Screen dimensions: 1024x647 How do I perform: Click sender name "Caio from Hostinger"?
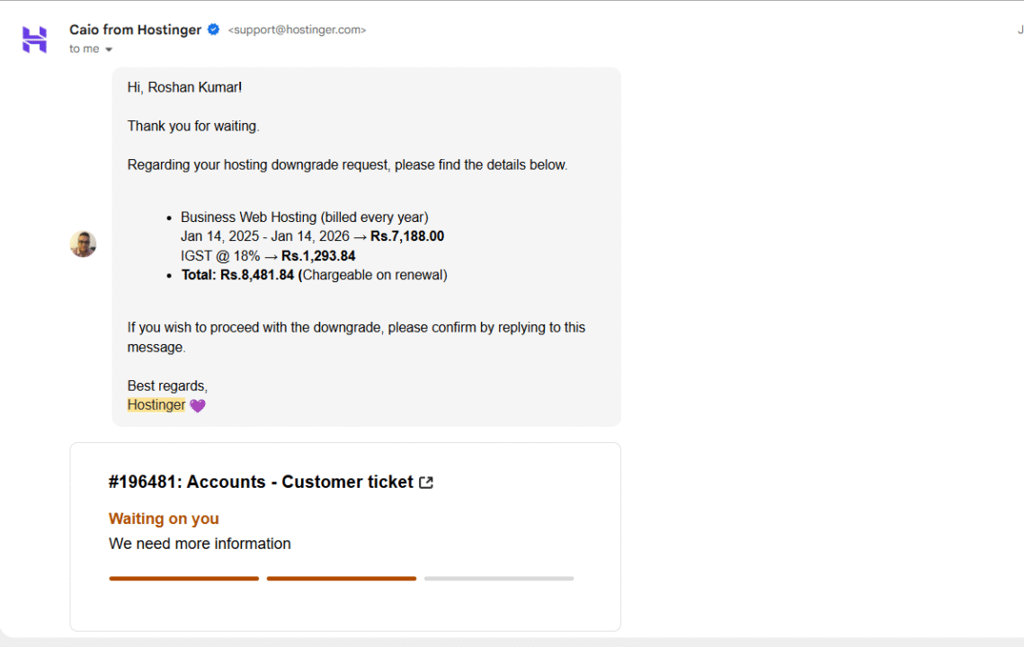tap(135, 30)
